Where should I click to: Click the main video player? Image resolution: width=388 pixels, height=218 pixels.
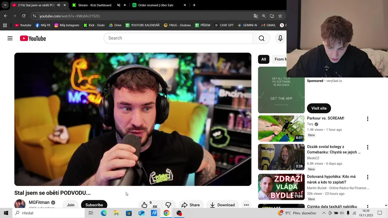133,119
